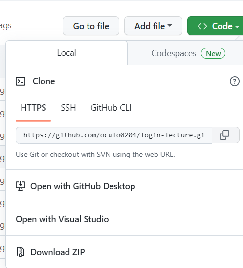Expand the Add file dropdown
The image size is (243, 268).
(153, 26)
